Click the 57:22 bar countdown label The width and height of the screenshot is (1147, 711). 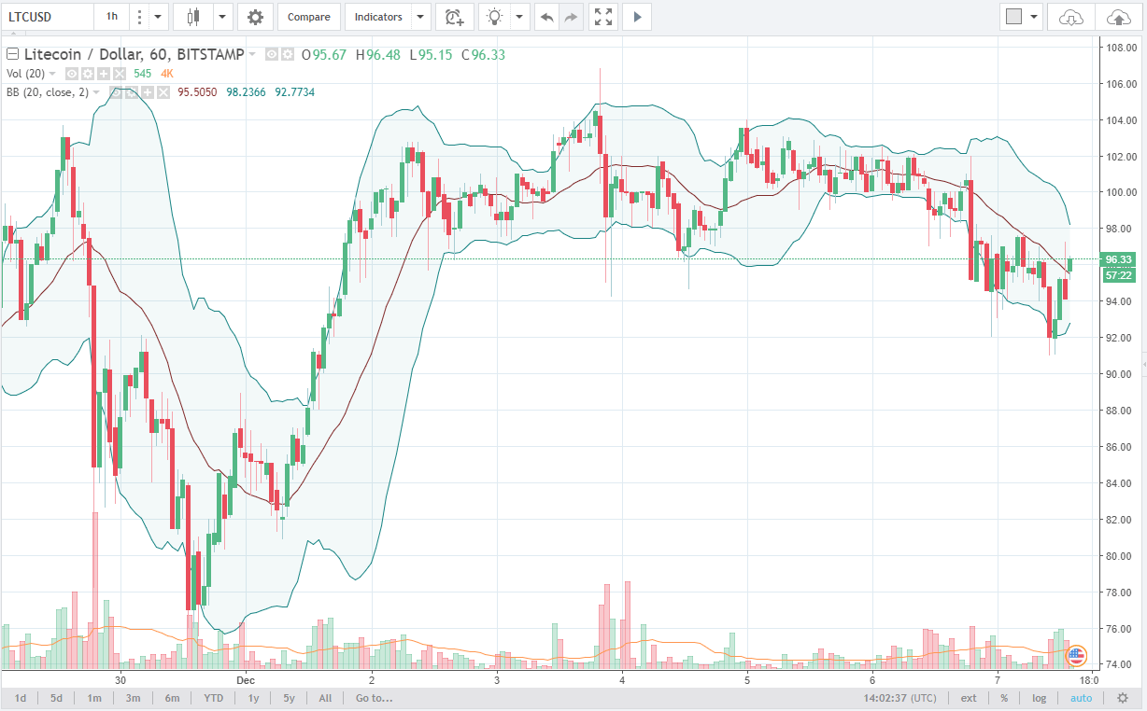click(1118, 275)
